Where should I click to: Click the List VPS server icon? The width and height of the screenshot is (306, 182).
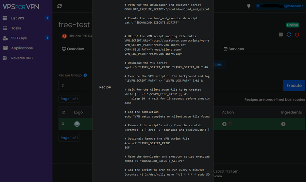5,18
